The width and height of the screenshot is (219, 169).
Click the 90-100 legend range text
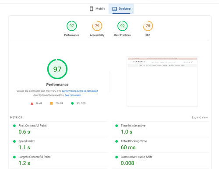tap(81, 103)
